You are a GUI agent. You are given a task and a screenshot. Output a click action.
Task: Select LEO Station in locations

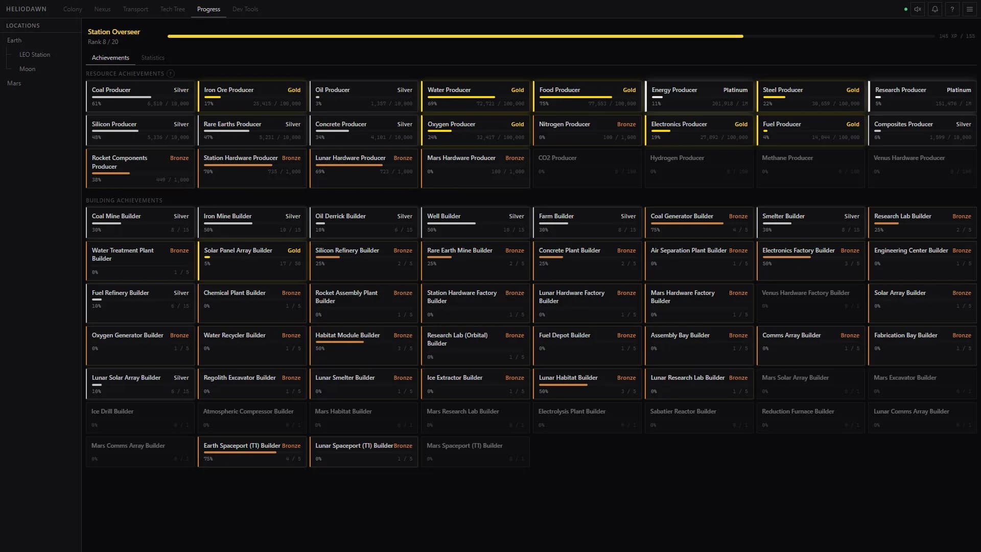pyautogui.click(x=35, y=55)
